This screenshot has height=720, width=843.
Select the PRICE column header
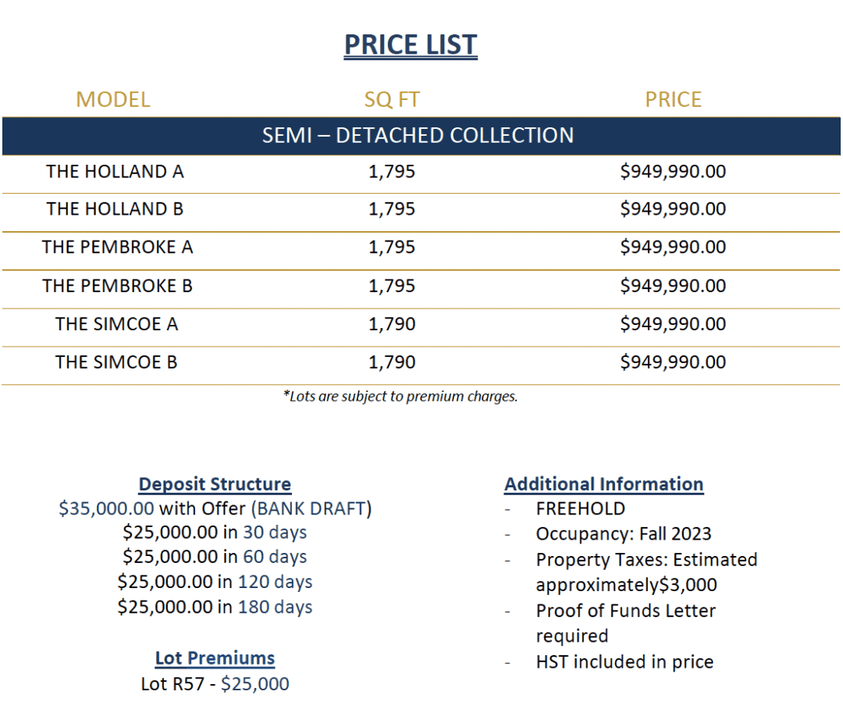pos(673,99)
